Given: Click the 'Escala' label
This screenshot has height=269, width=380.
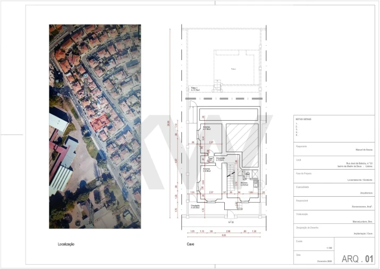Looking at the screenshot, I should point(299,241).
